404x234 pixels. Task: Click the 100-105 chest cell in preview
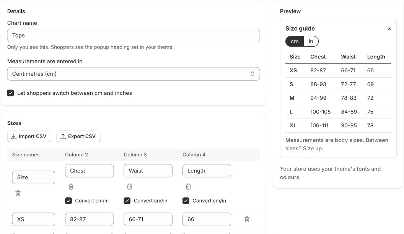coord(320,112)
